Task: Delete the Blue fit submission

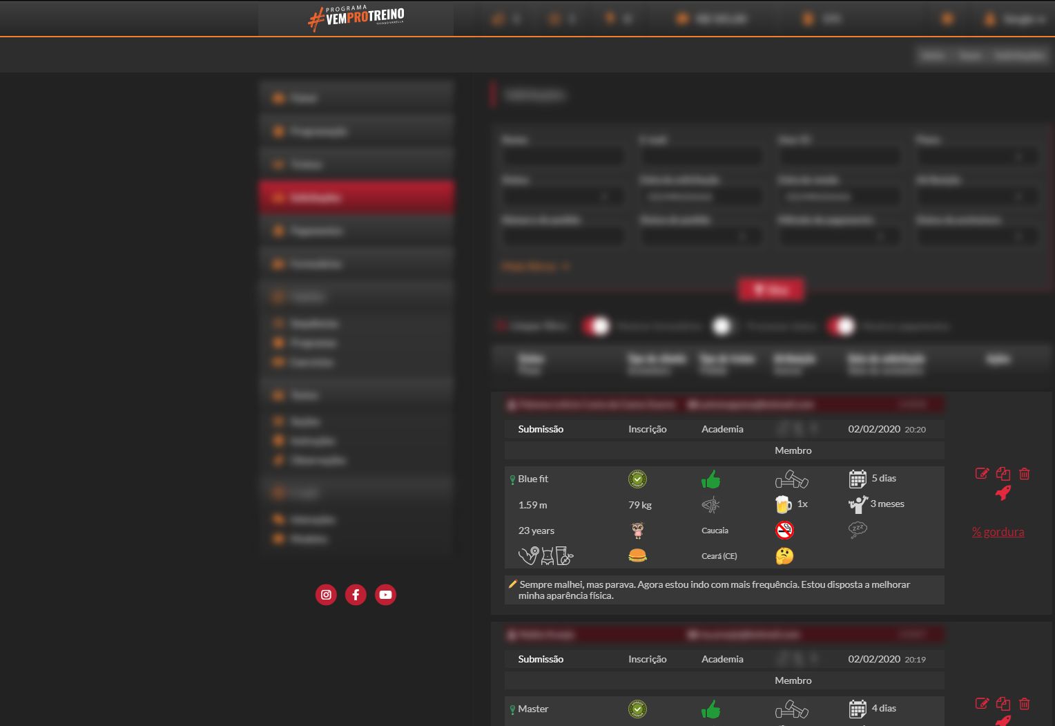Action: 1025,473
